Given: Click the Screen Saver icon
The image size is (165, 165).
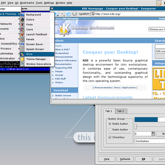Looking at the screenshot, I should click(22, 45).
